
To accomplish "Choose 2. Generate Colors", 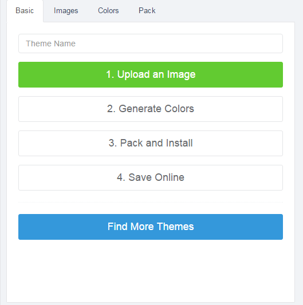I will (151, 109).
